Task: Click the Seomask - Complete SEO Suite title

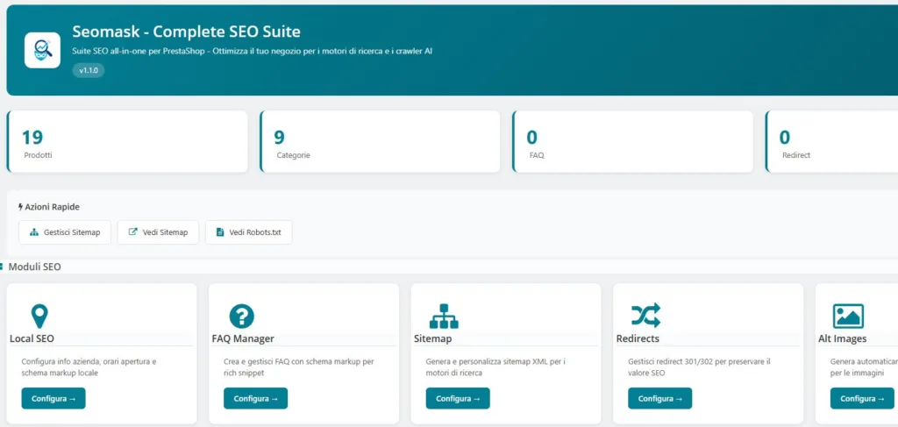Action: pyautogui.click(x=186, y=32)
